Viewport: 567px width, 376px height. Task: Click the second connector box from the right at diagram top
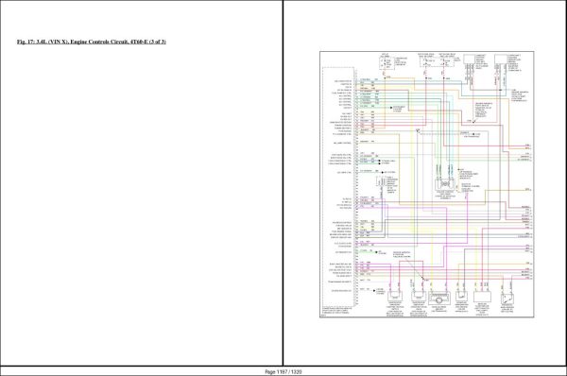pyautogui.click(x=470, y=60)
